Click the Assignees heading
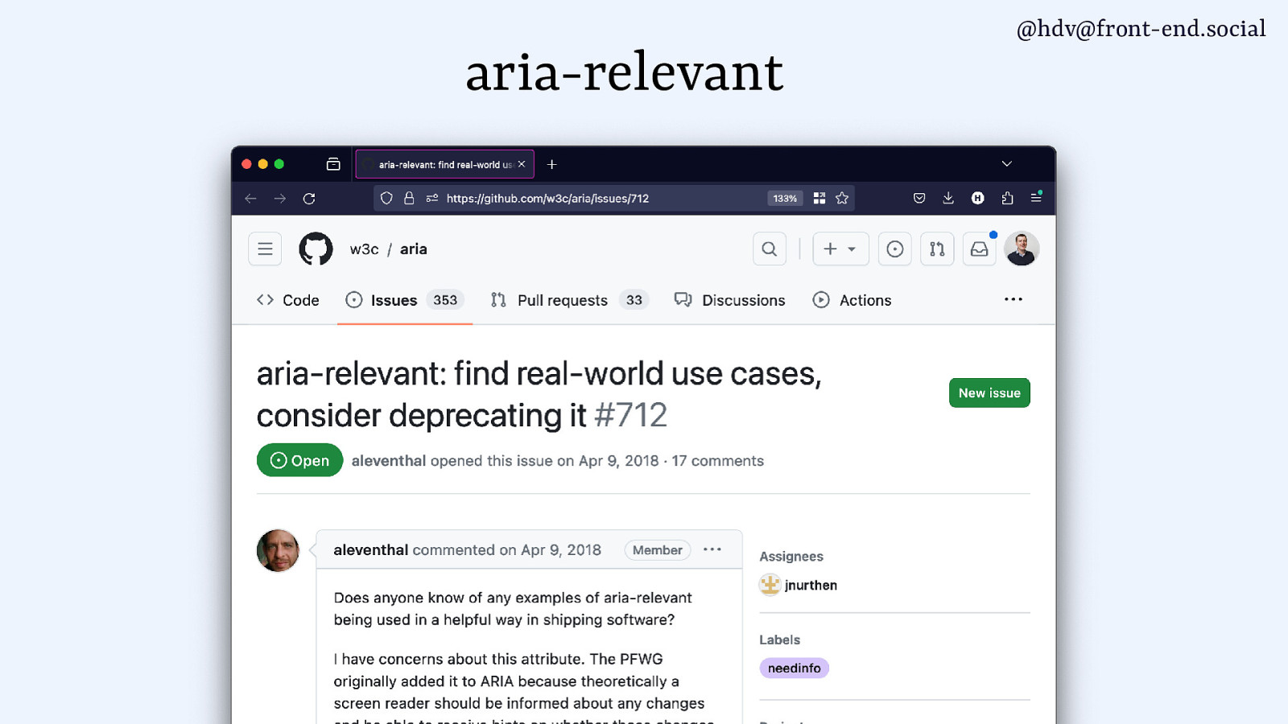This screenshot has height=724, width=1288. pyautogui.click(x=791, y=557)
